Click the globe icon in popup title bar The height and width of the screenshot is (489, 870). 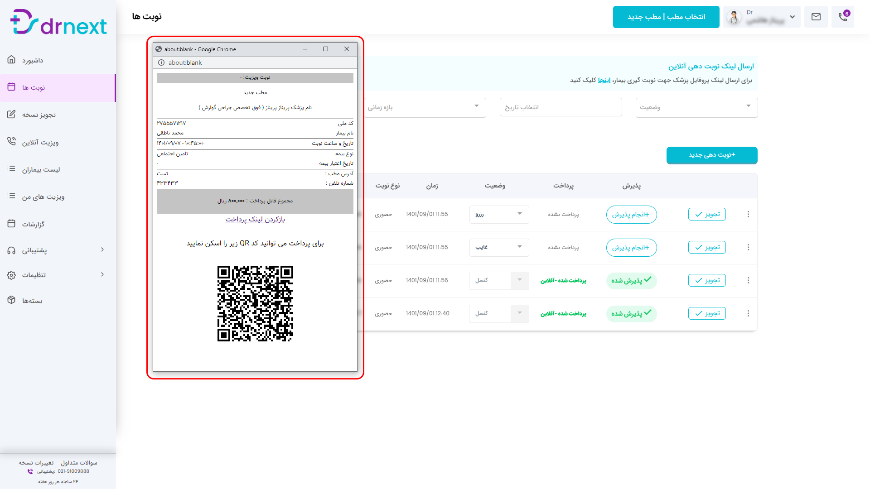tap(159, 49)
